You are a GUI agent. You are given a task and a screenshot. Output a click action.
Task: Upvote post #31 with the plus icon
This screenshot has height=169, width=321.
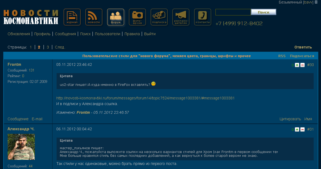point(297,129)
